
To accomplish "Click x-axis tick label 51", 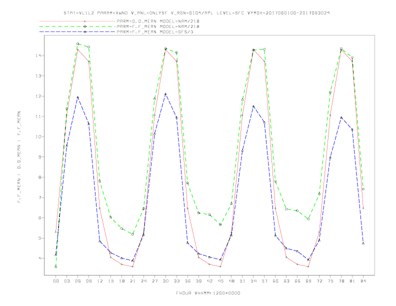I will coord(242,281).
